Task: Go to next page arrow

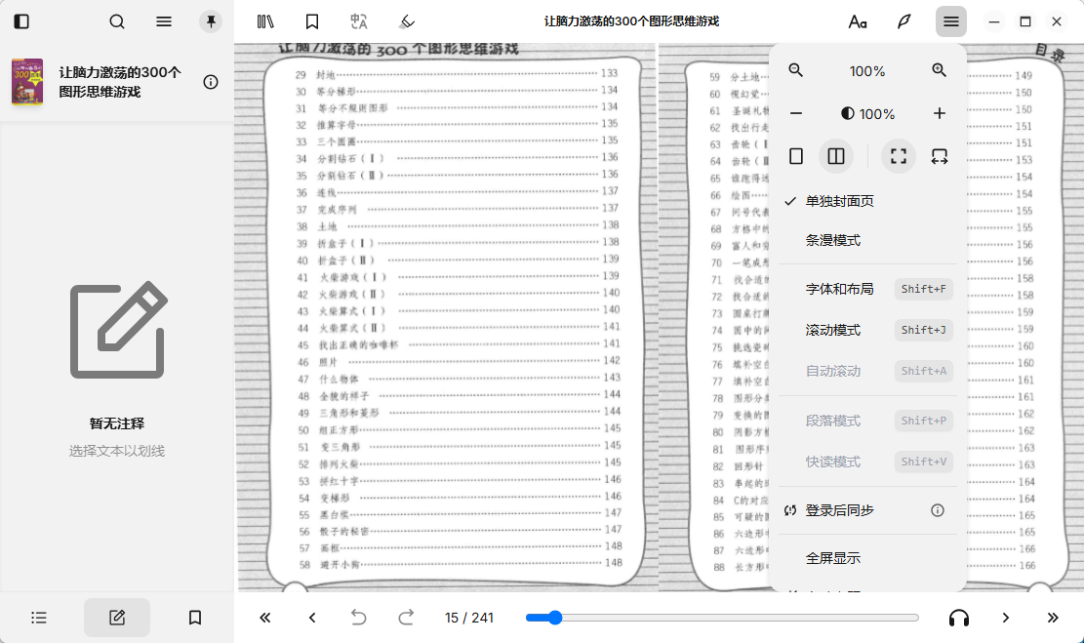Action: pyautogui.click(x=1006, y=618)
